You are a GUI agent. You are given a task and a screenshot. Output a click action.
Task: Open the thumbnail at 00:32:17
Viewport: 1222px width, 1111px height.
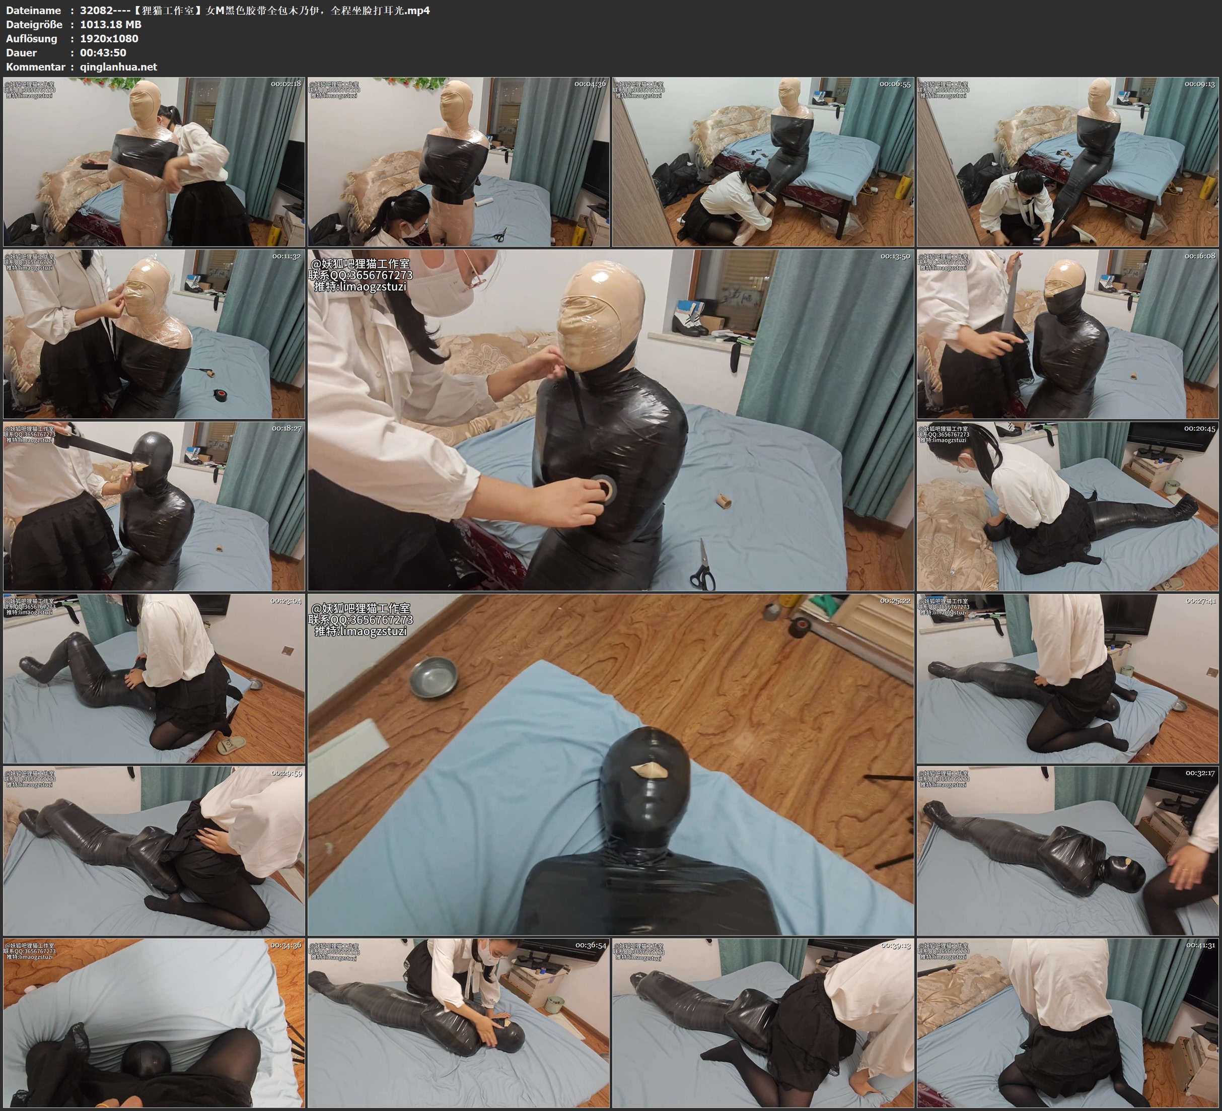pos(1067,851)
